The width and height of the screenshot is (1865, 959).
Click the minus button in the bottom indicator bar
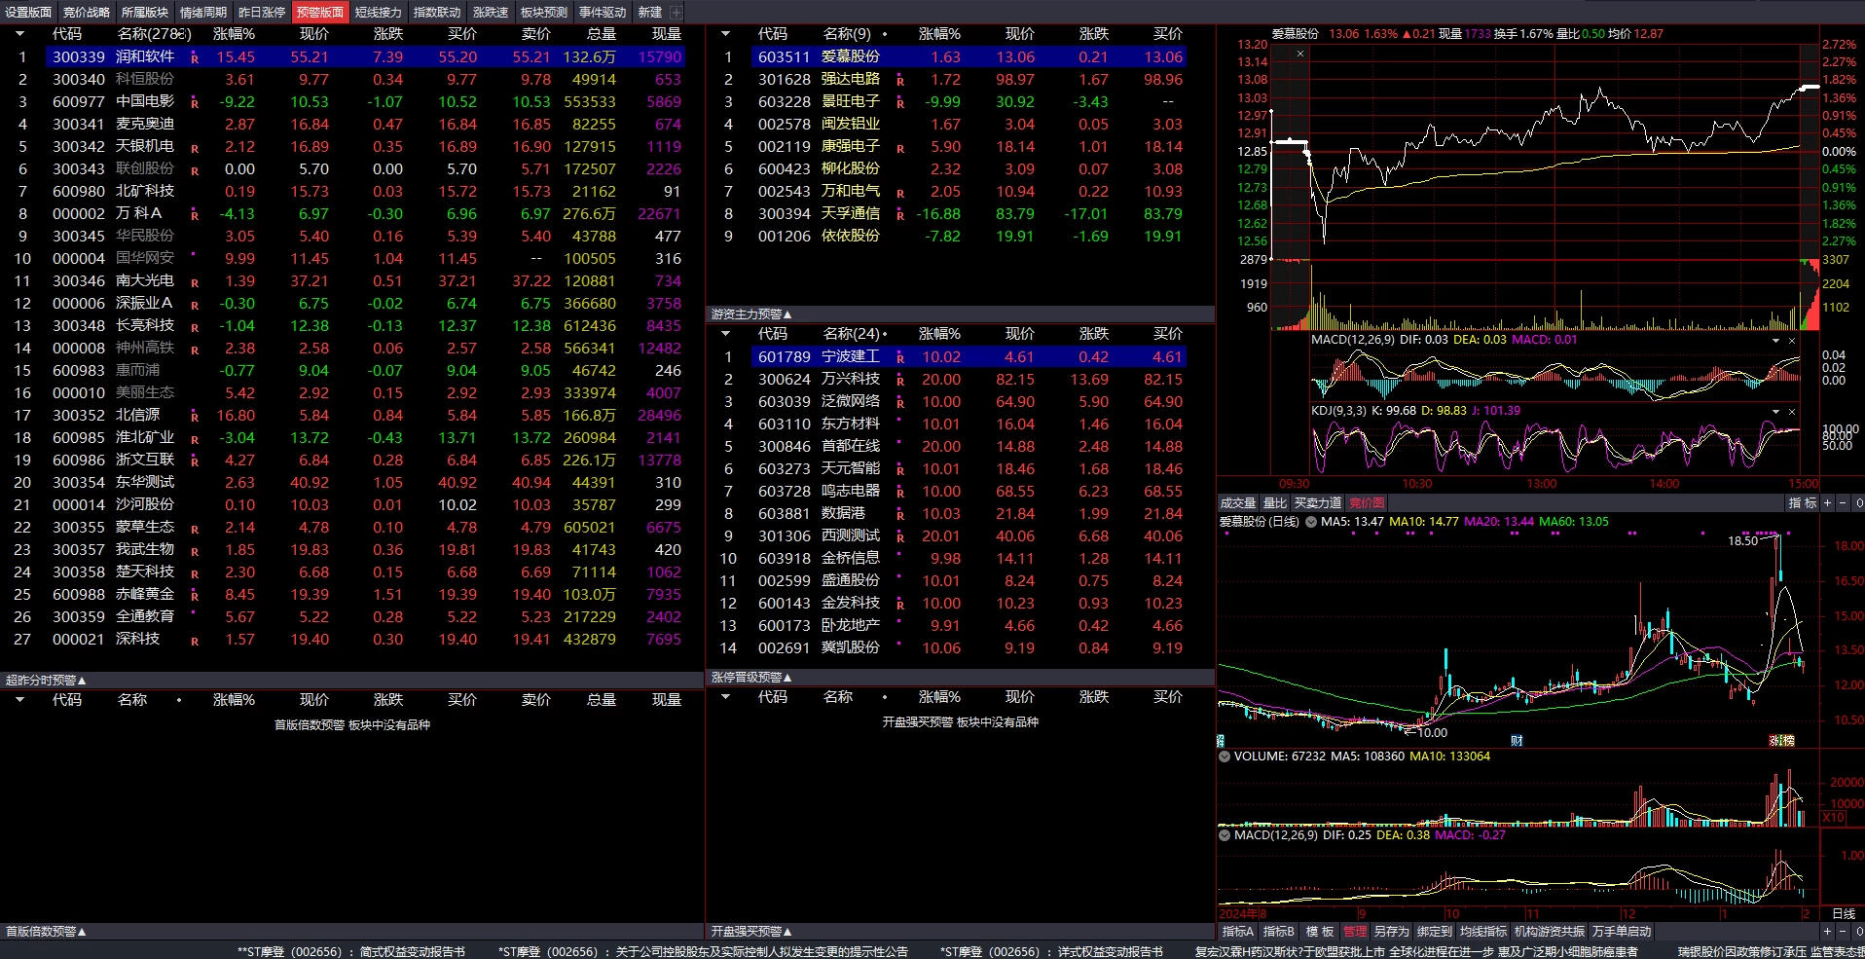tap(1843, 932)
